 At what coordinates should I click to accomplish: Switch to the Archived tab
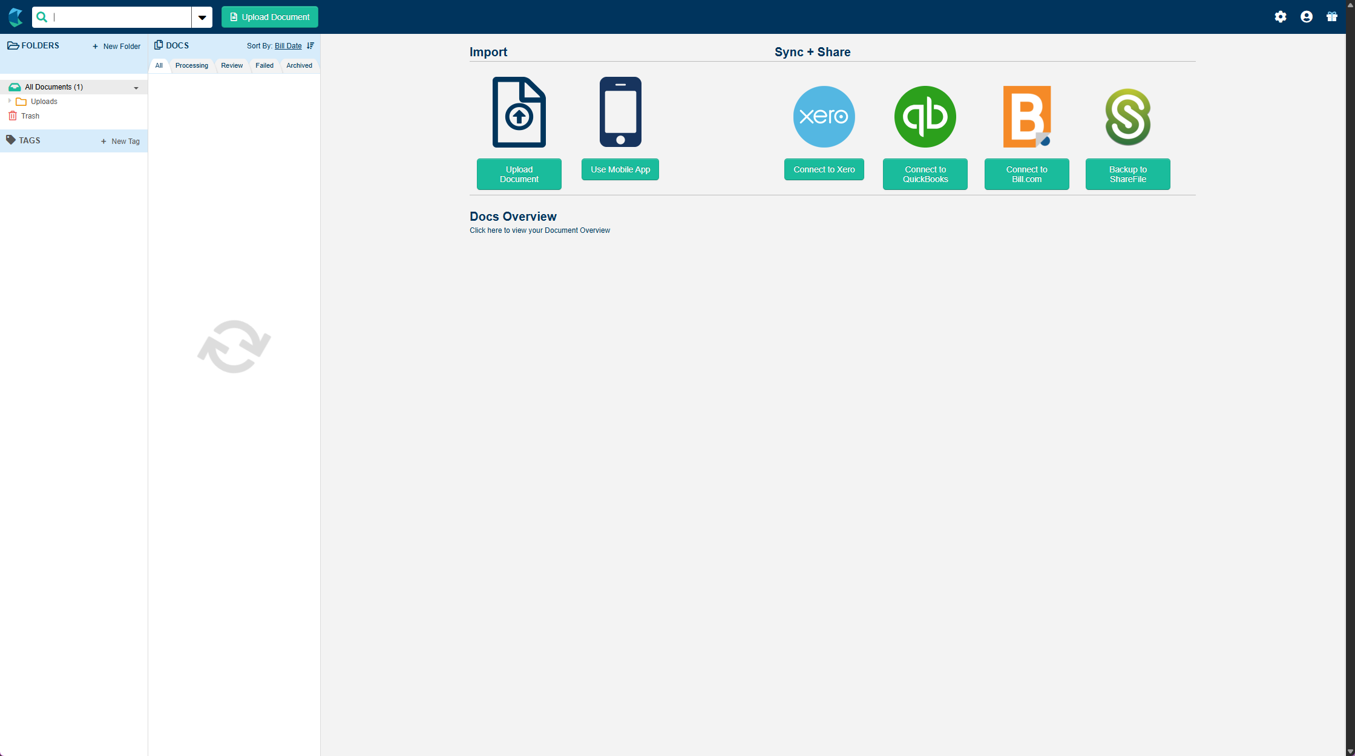coord(300,65)
